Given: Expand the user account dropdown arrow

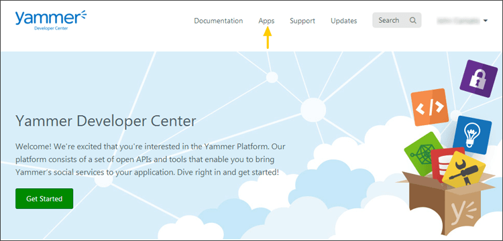Looking at the screenshot, I should pos(486,21).
